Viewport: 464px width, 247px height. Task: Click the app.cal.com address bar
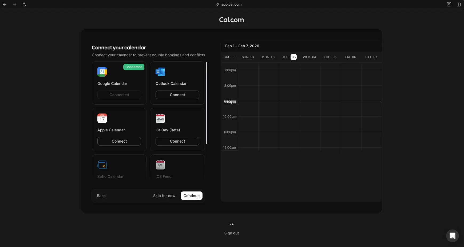click(x=231, y=4)
